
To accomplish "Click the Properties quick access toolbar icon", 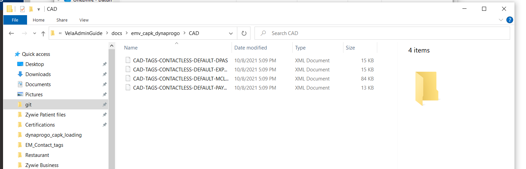I will click(x=23, y=9).
